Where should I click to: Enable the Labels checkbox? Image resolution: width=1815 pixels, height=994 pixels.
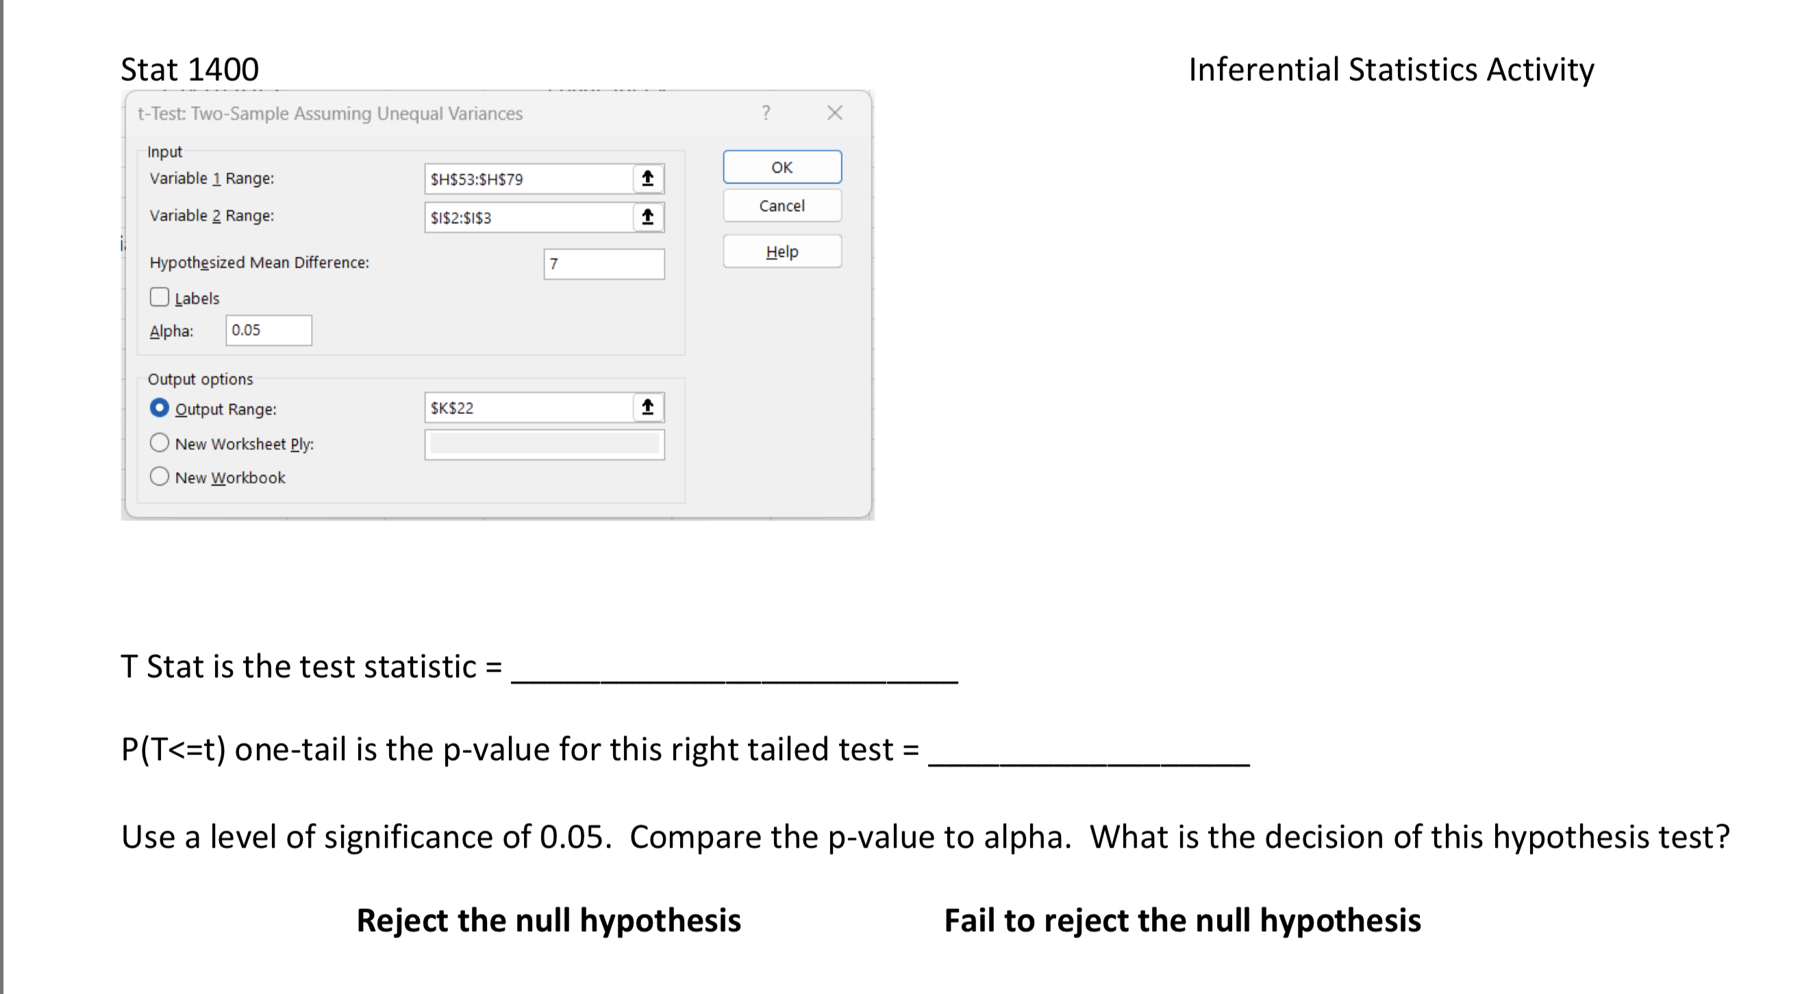(159, 296)
